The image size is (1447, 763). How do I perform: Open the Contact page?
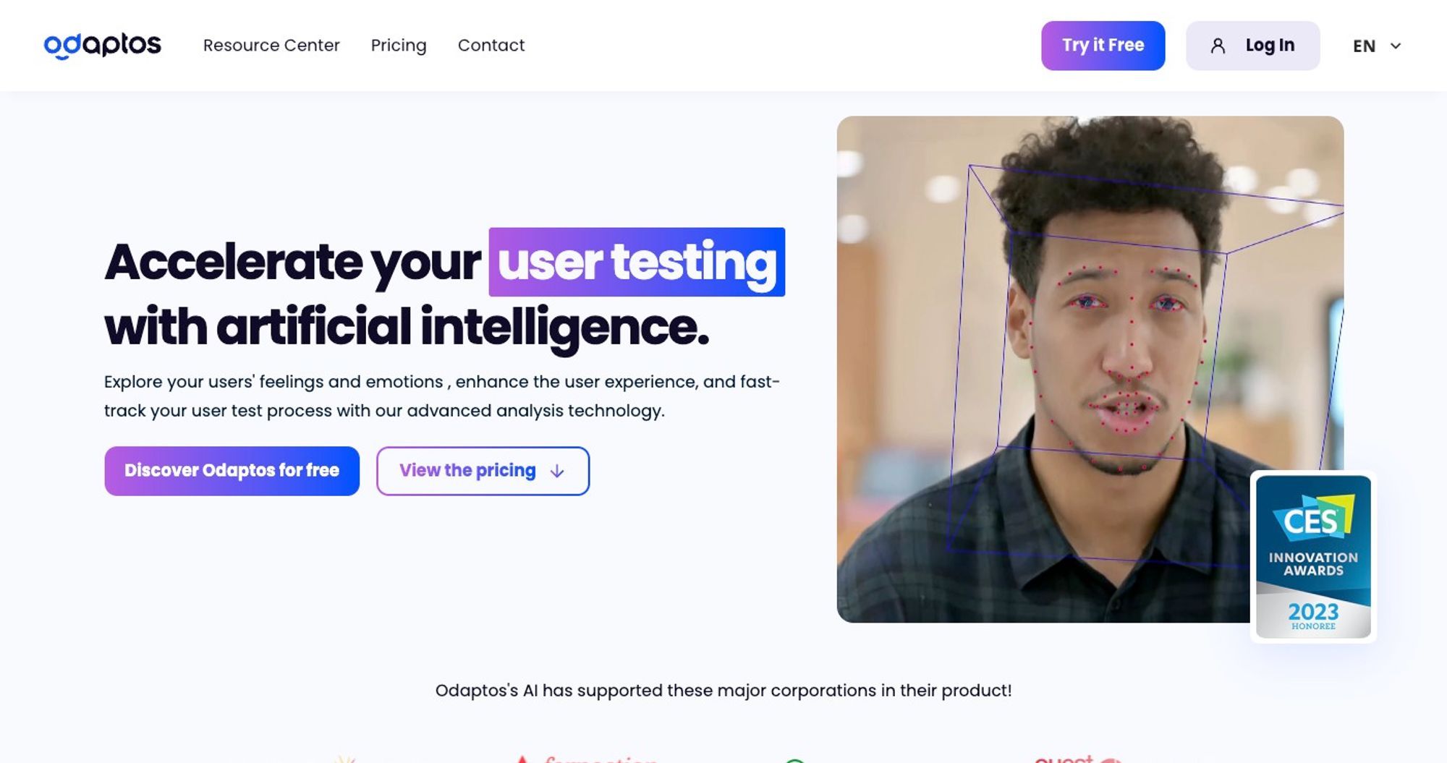coord(491,45)
